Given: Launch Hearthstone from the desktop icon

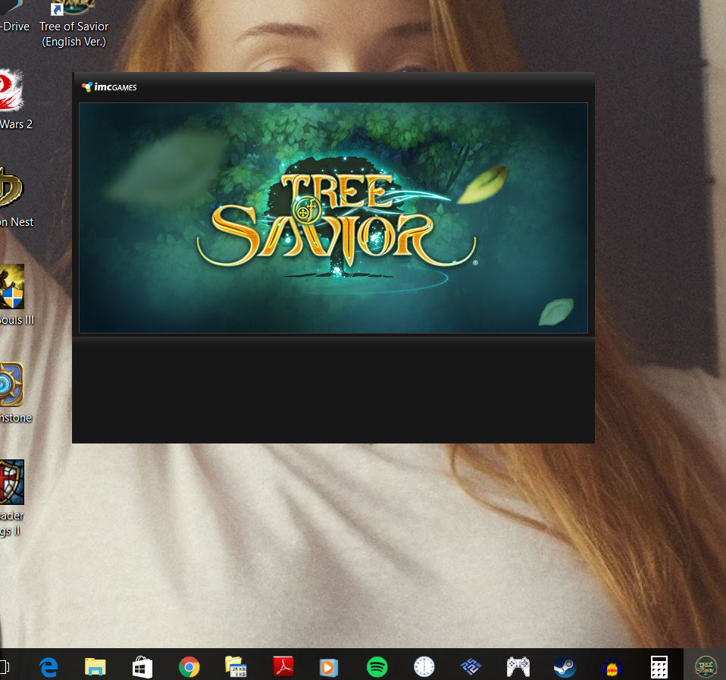Looking at the screenshot, I should pyautogui.click(x=12, y=385).
